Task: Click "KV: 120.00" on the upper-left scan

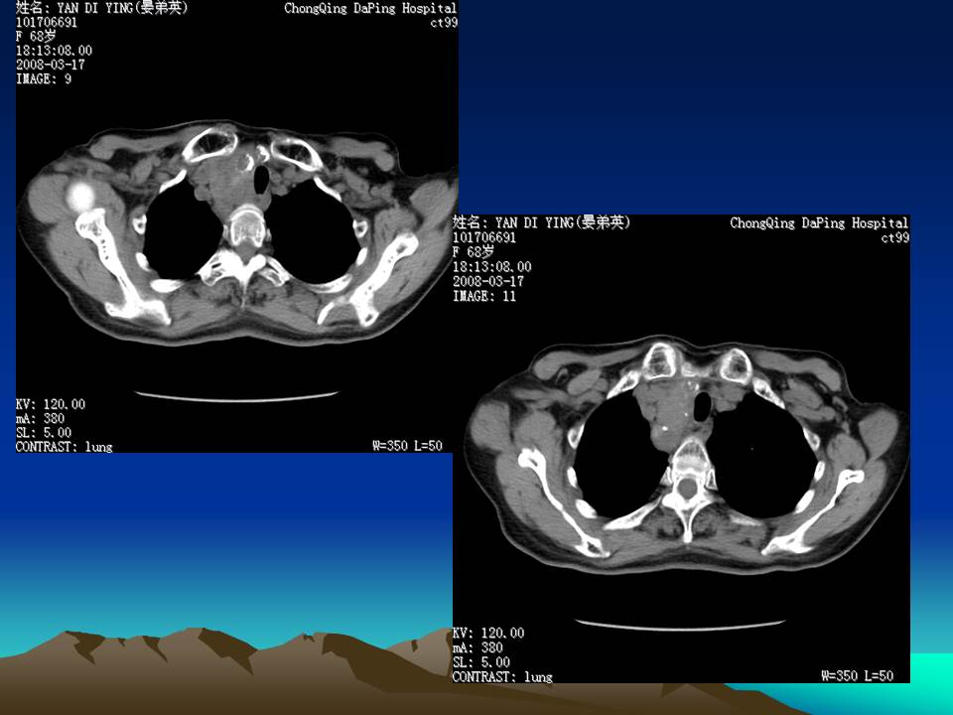Action: [51, 404]
